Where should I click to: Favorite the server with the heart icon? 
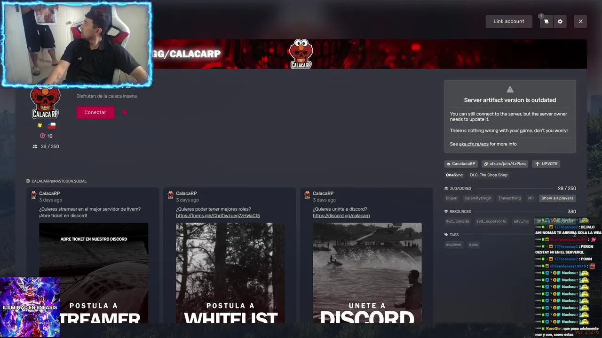tap(125, 112)
